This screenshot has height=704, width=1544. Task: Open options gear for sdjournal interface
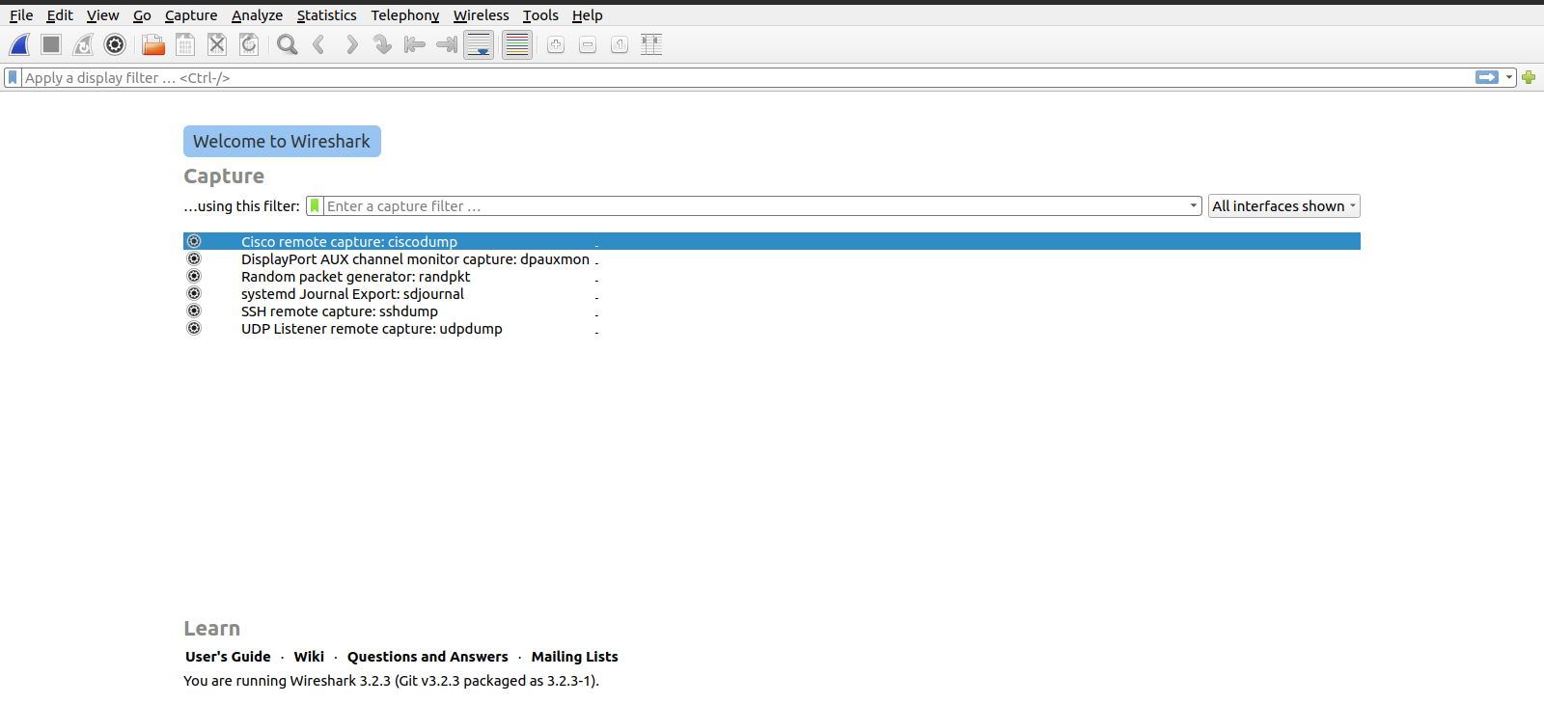tap(194, 293)
